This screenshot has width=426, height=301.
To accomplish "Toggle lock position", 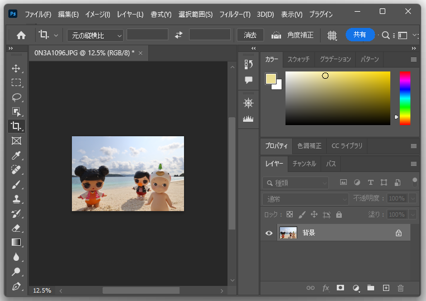I will pyautogui.click(x=314, y=214).
